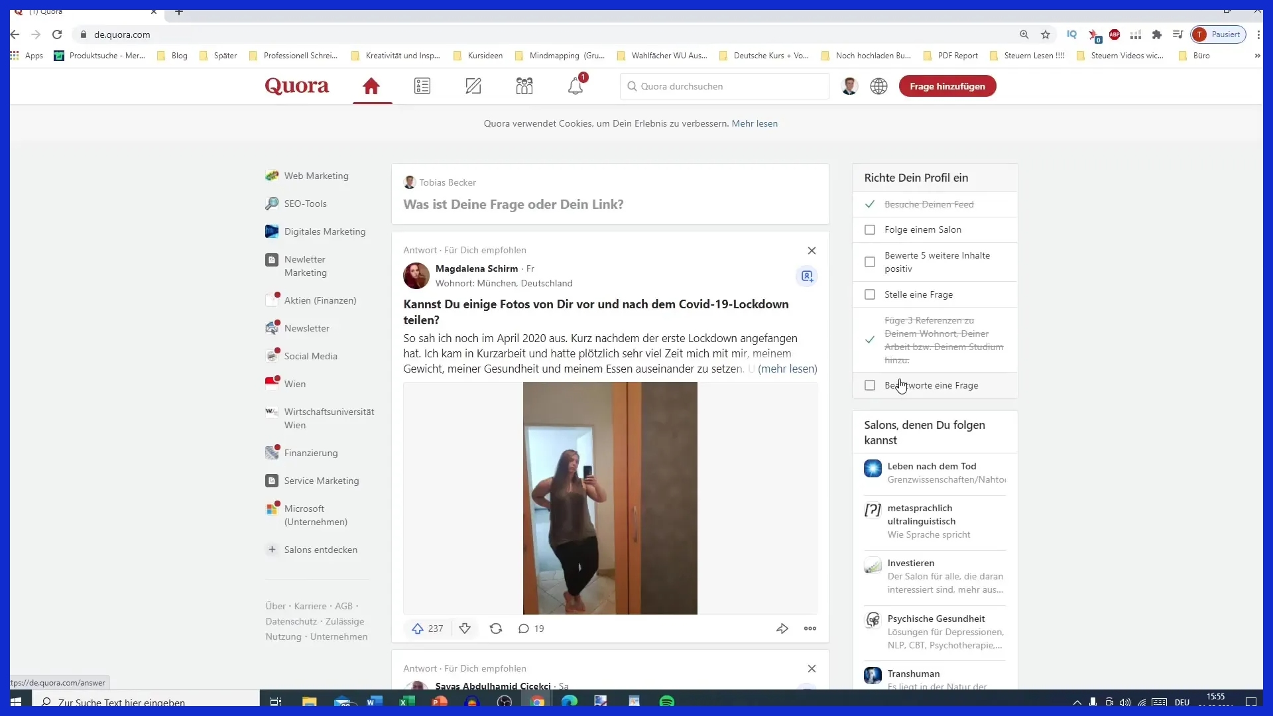Share the answer using the share arrow
The image size is (1273, 716).
click(x=782, y=628)
